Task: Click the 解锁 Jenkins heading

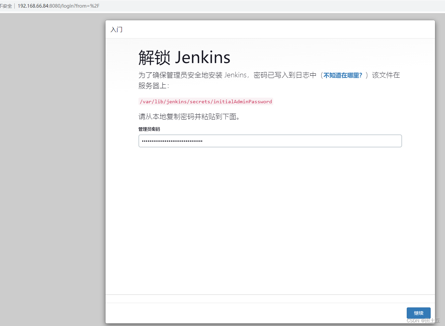Action: tap(184, 57)
